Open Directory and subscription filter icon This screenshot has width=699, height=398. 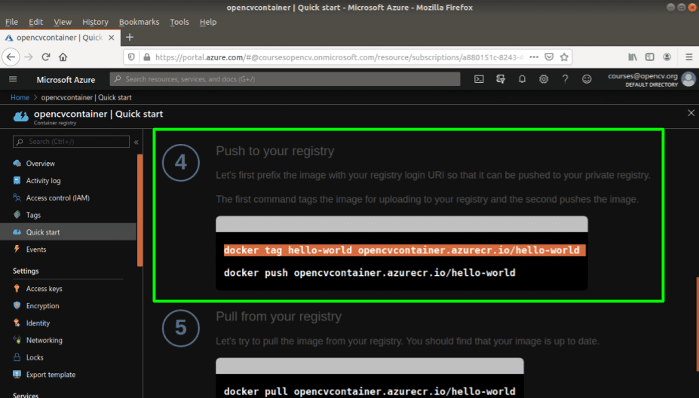501,79
